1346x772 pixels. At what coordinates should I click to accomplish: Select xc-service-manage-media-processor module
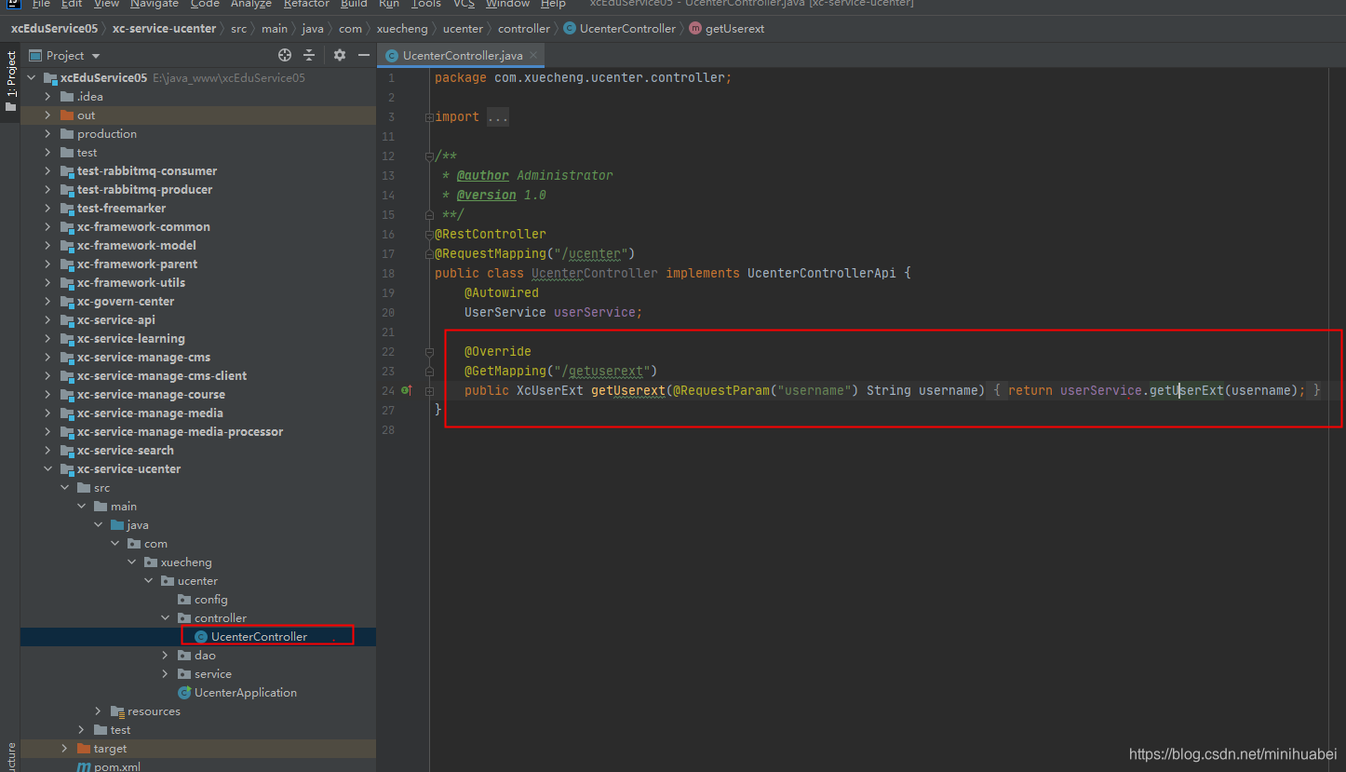pos(180,432)
